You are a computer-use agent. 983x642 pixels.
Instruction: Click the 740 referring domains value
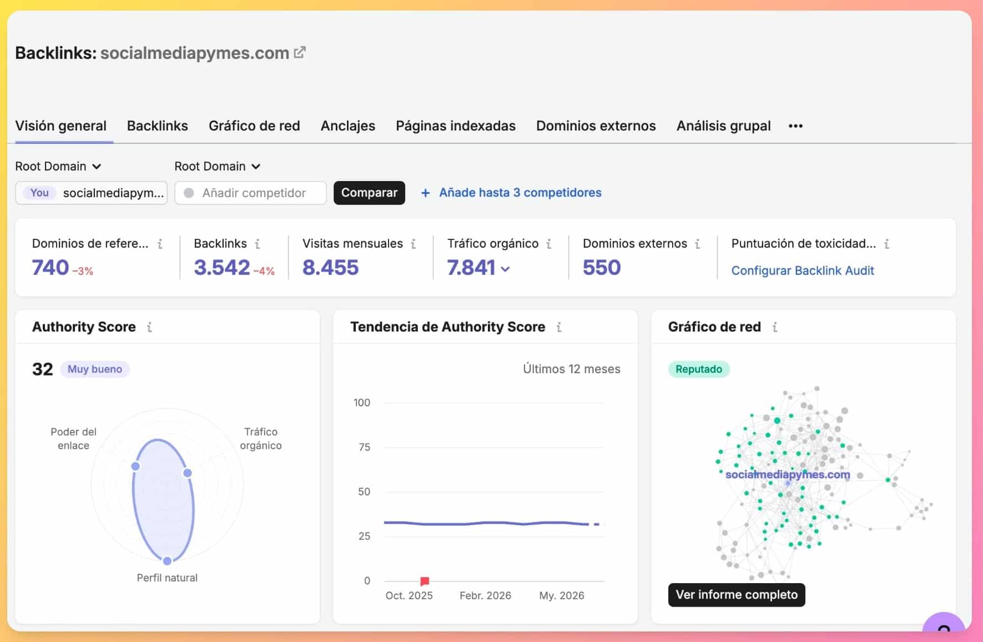click(51, 268)
